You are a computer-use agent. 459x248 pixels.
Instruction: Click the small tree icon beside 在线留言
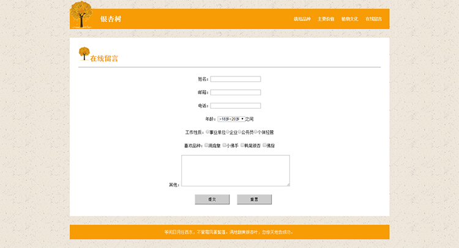(84, 54)
